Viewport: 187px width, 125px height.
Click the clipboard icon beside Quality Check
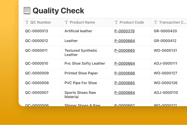[x=27, y=11]
